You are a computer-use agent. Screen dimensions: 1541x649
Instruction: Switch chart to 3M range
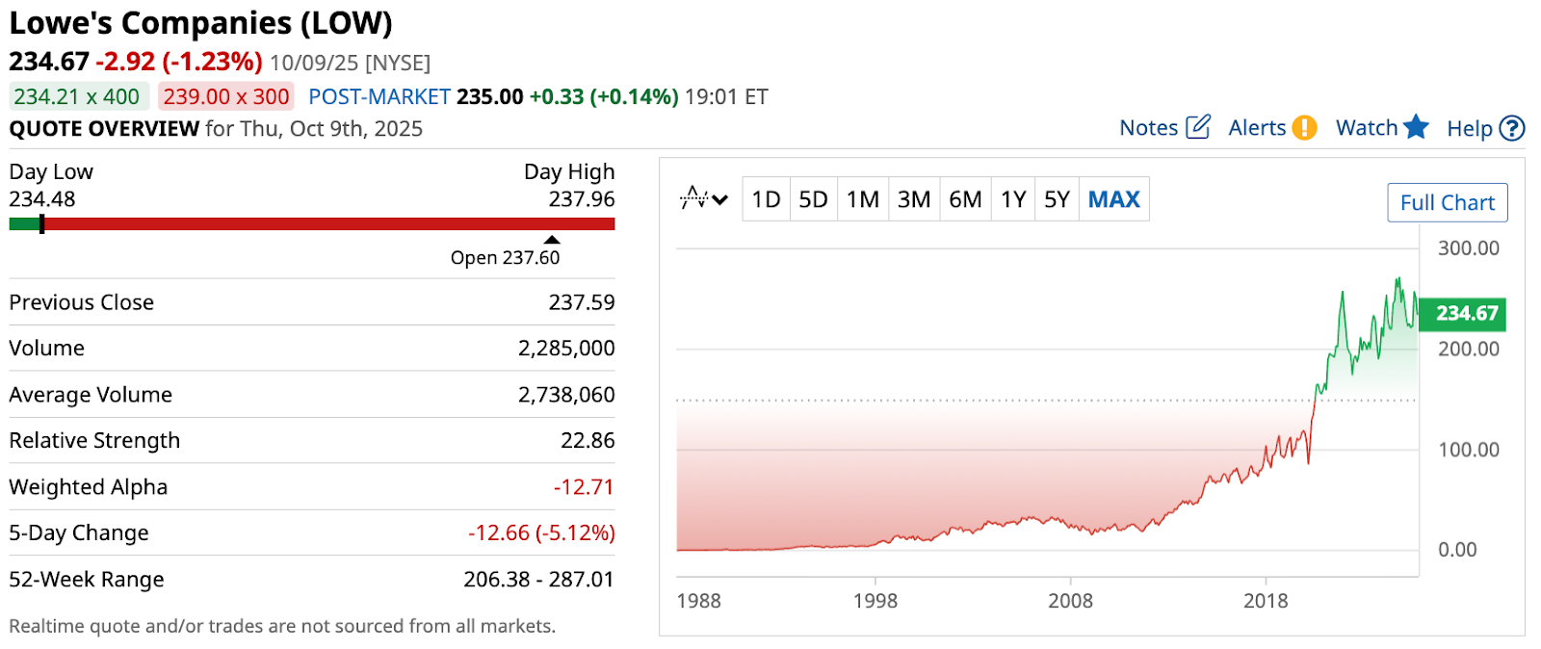tap(914, 199)
